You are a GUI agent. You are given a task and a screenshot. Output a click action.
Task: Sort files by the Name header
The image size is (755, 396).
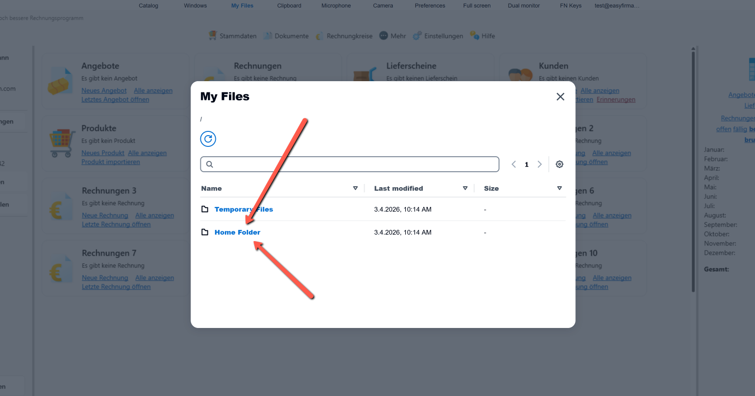tap(212, 188)
